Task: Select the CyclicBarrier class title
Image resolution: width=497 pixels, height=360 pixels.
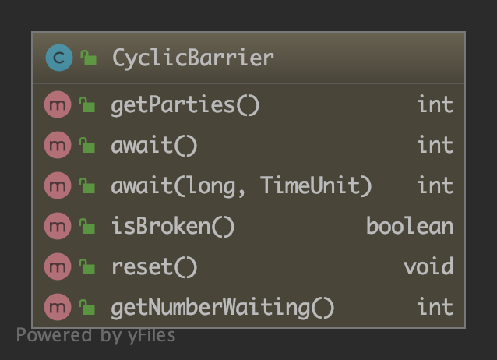Action: 192,58
